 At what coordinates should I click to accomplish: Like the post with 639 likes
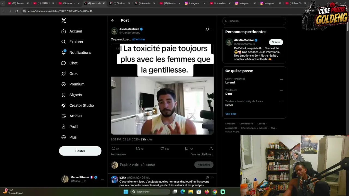(165, 149)
